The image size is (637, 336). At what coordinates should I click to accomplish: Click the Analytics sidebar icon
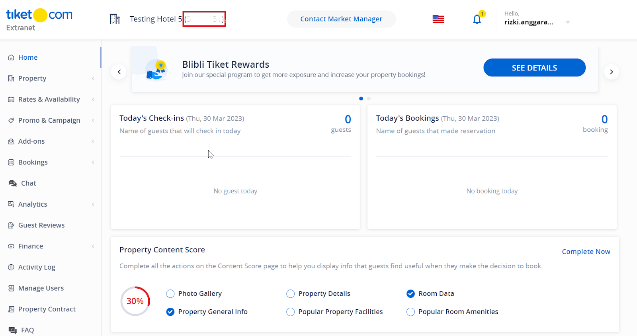point(11,204)
